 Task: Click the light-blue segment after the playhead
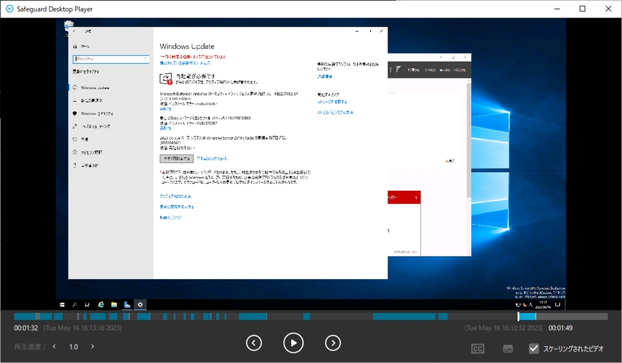pos(527,316)
